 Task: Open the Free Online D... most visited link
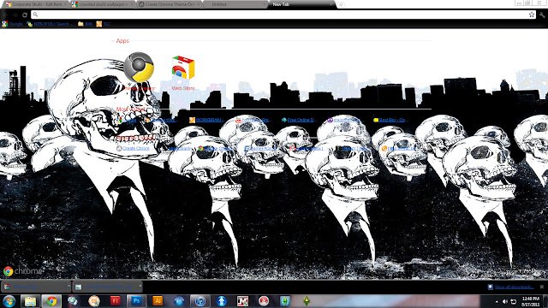(299, 120)
